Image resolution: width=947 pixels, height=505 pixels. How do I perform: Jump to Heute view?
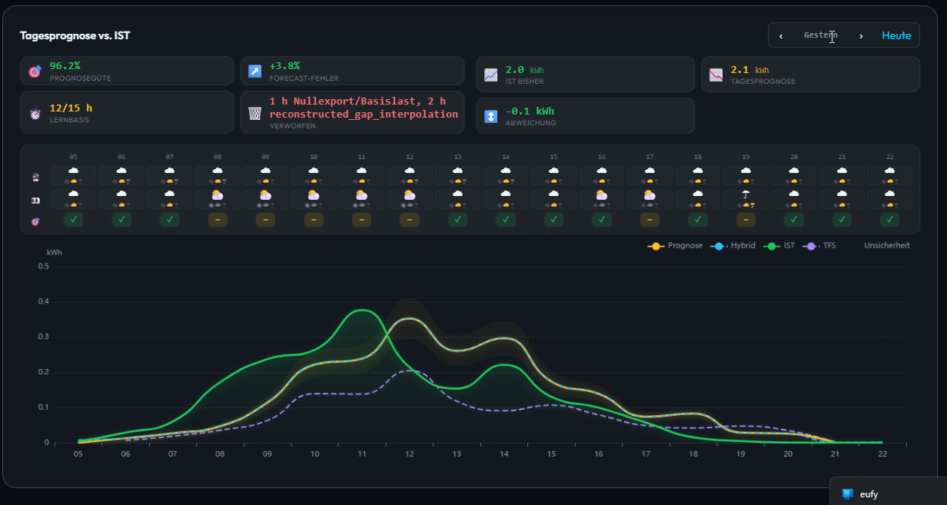pos(896,35)
